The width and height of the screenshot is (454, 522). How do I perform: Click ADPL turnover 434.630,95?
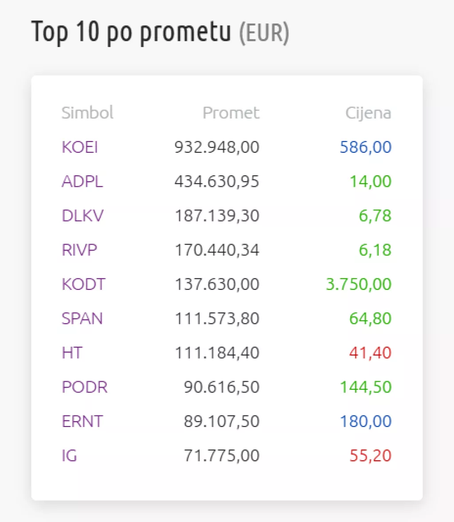pyautogui.click(x=217, y=182)
